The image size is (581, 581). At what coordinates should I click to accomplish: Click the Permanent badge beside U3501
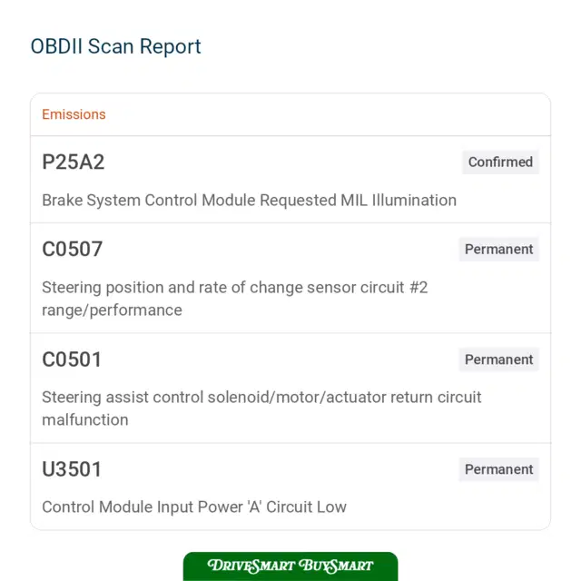click(x=498, y=469)
